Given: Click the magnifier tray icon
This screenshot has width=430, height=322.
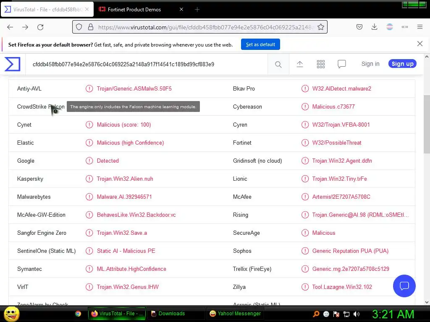Looking at the screenshot, I should (x=316, y=314).
